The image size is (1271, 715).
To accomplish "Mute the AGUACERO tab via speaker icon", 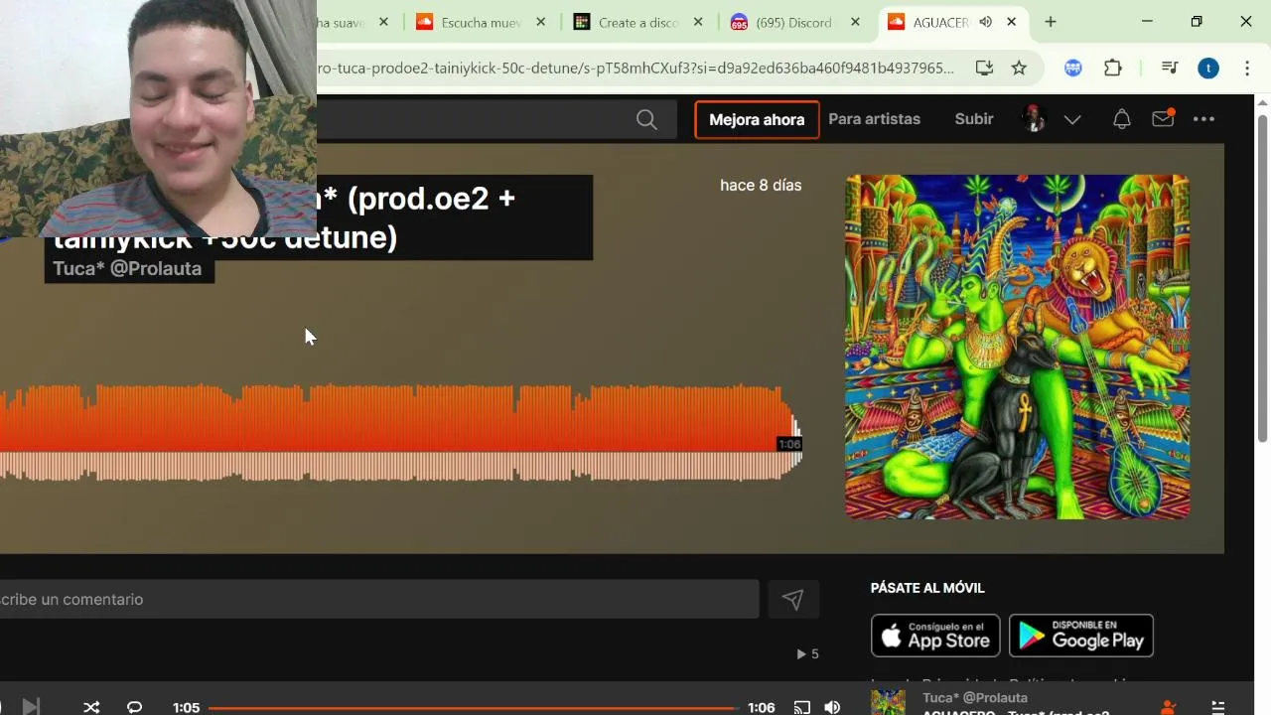I will [985, 22].
